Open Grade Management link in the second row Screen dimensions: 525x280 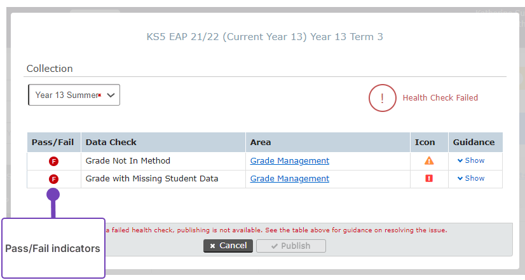pyautogui.click(x=290, y=179)
